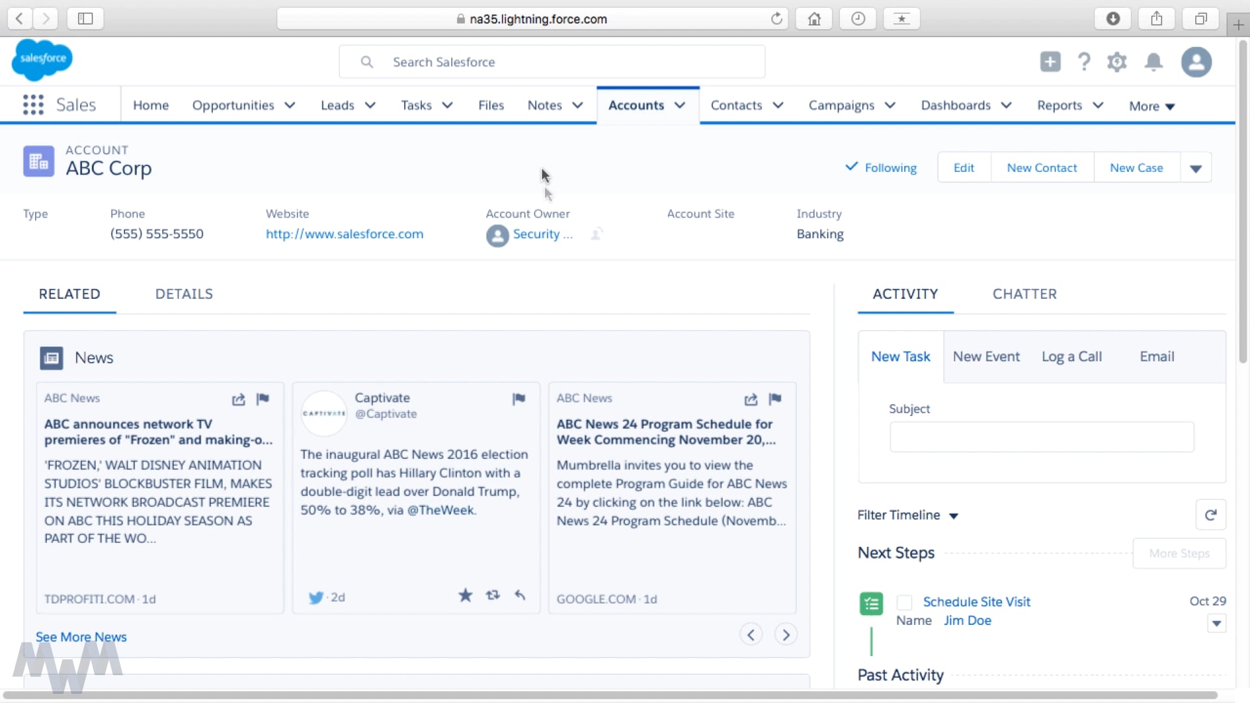Click the ABC Corp account icon
The width and height of the screenshot is (1250, 703).
pyautogui.click(x=38, y=161)
